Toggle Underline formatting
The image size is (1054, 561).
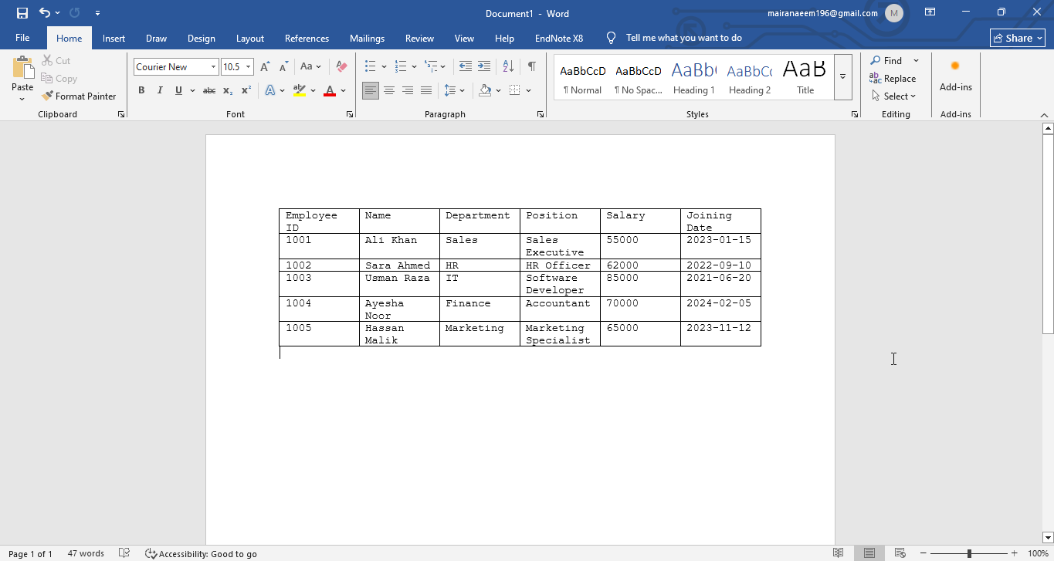178,90
